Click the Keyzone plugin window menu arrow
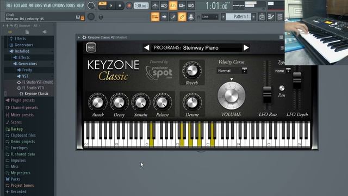This screenshot has width=348, height=196. [79, 38]
